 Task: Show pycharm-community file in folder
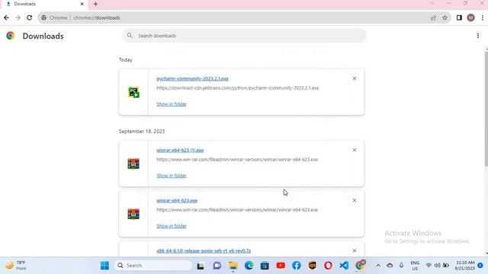(172, 104)
